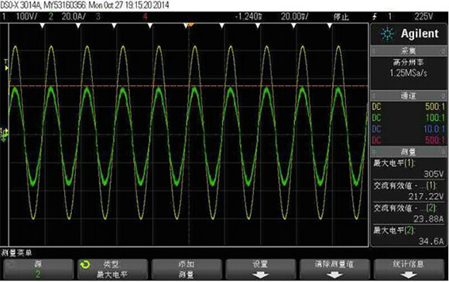This screenshot has width=449, height=282.
Task: Select channel 2 scale 20.0A/
Action: click(74, 16)
